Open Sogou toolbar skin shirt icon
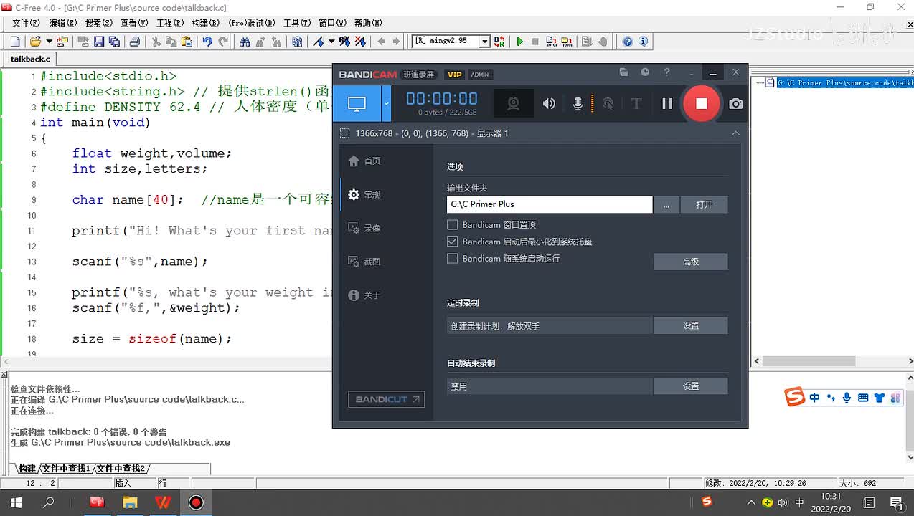The width and height of the screenshot is (914, 516). point(879,398)
